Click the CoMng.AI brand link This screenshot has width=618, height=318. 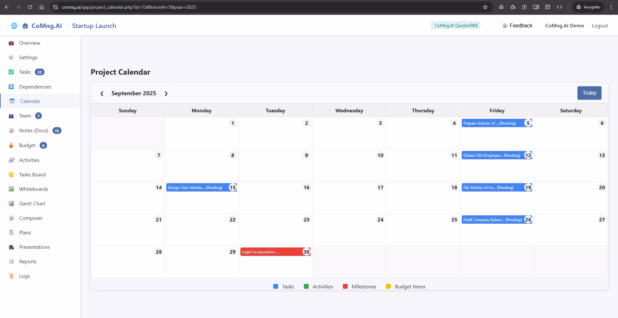pyautogui.click(x=47, y=26)
